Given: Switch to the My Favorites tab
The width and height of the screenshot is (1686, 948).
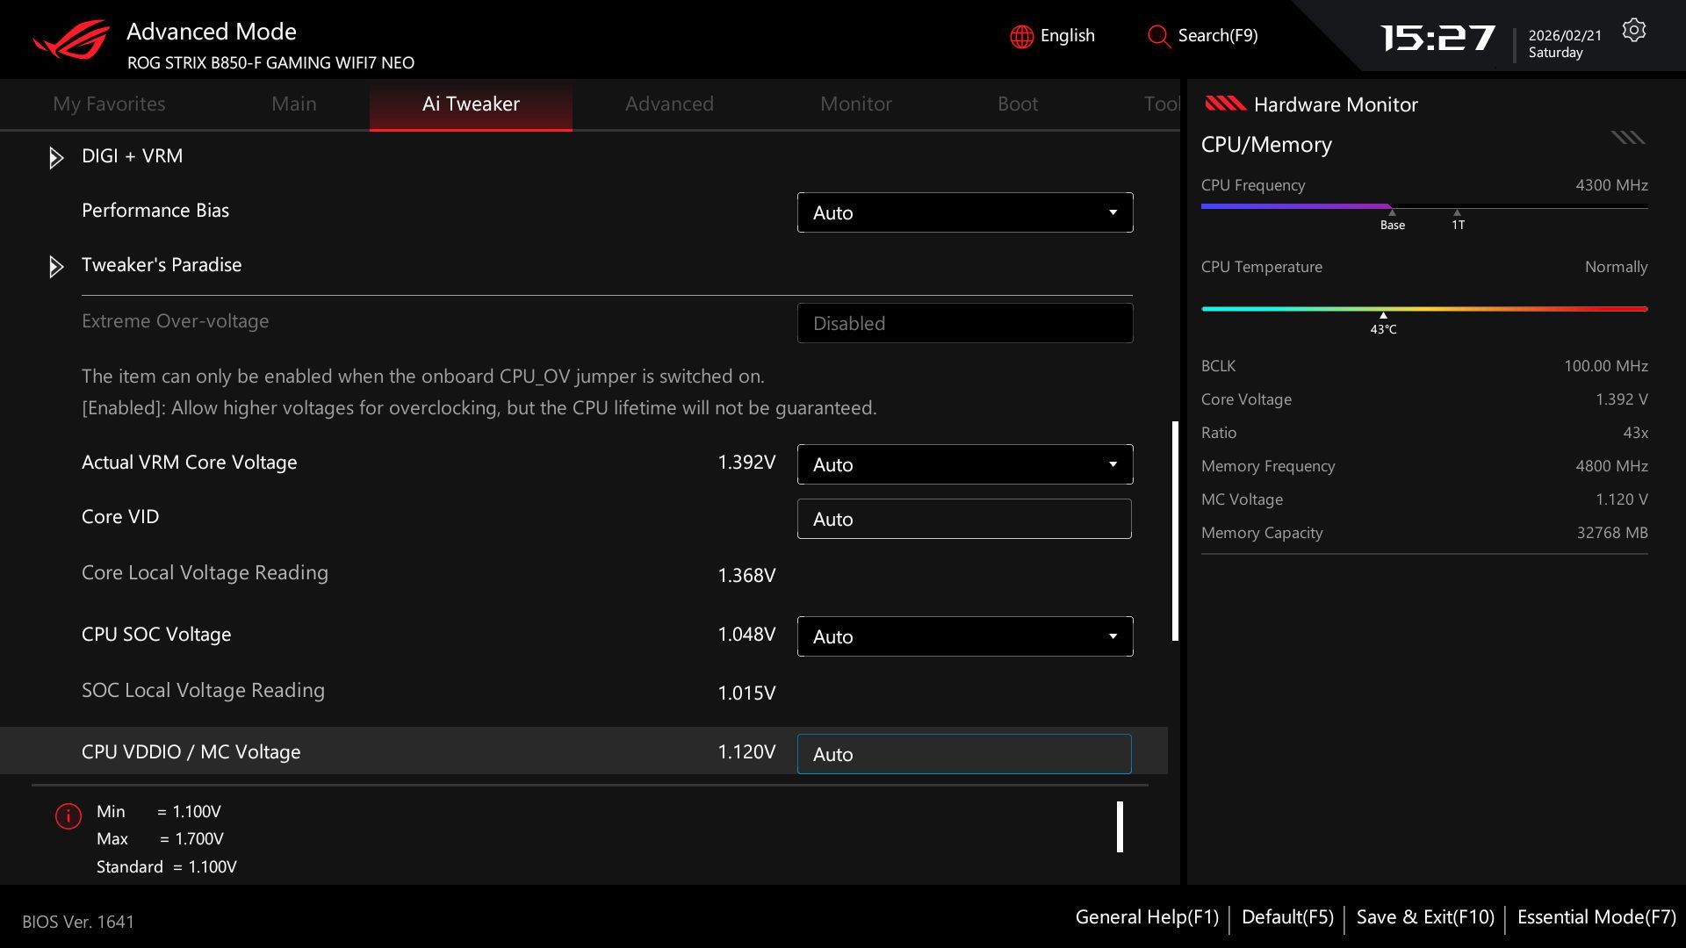Looking at the screenshot, I should pos(109,104).
